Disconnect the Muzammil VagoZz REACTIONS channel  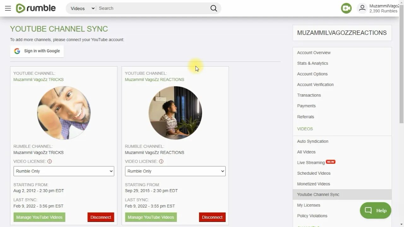coord(212,217)
